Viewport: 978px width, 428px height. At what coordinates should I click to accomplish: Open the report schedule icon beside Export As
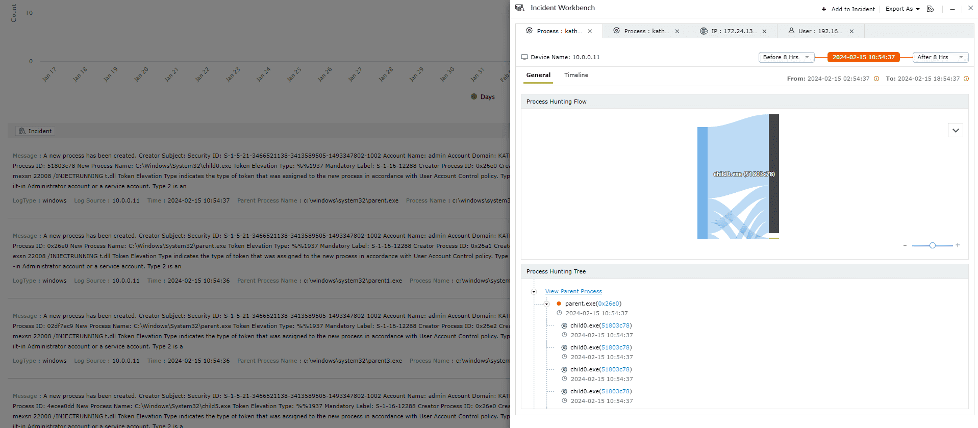pos(930,9)
